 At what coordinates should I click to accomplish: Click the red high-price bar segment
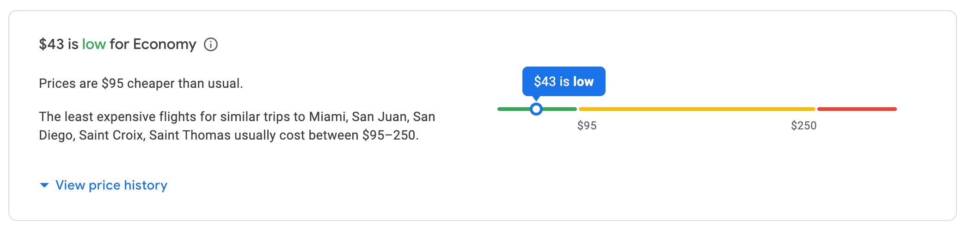(857, 109)
